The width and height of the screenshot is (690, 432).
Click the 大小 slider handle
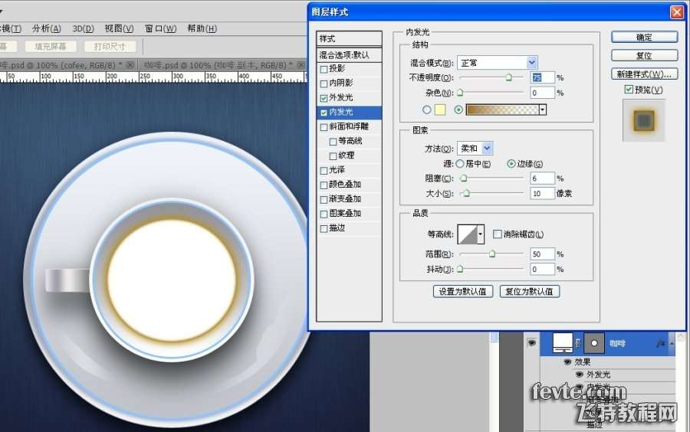click(466, 193)
